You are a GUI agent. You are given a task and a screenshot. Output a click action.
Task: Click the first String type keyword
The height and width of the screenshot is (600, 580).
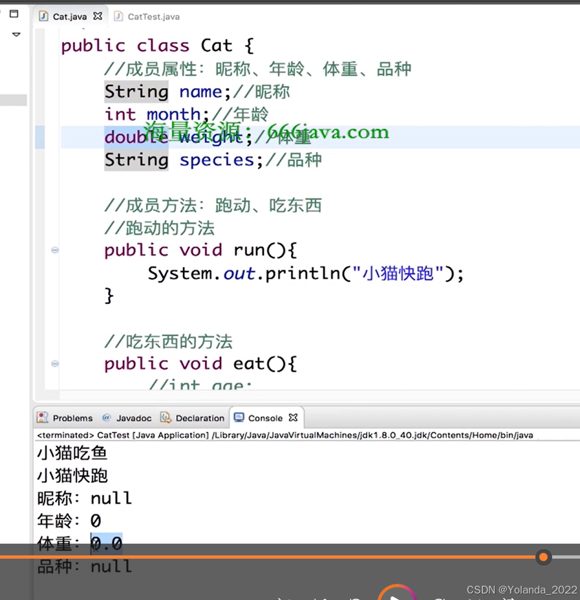136,92
